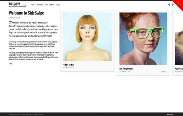The image size is (183, 116).
Task: Click the left arrow navigation icon
Action: coord(169,4)
